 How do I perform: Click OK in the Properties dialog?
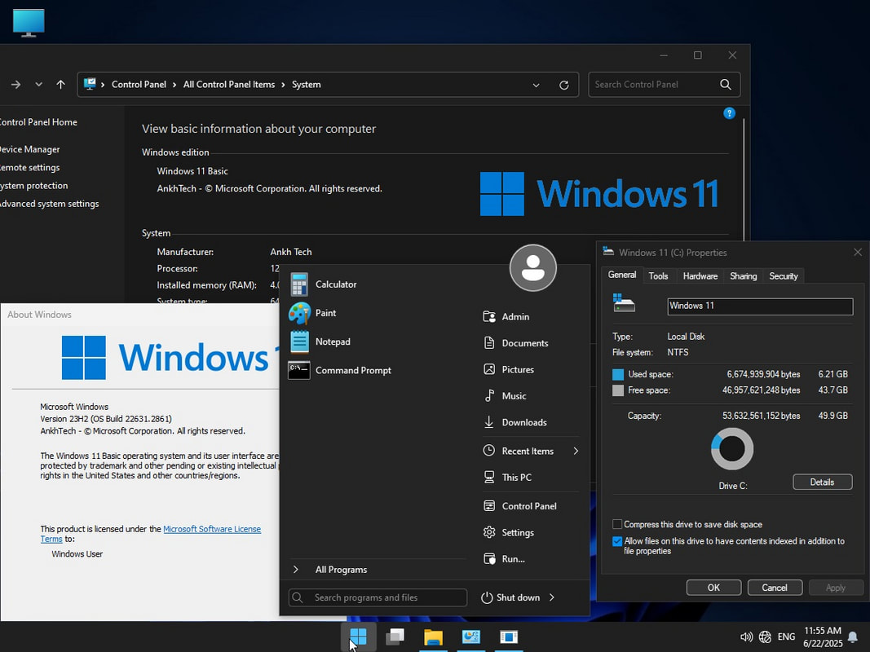(713, 588)
